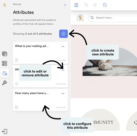This screenshot has width=137, height=136.
Task: Open options menu for years attribute
Action: click(x=63, y=94)
